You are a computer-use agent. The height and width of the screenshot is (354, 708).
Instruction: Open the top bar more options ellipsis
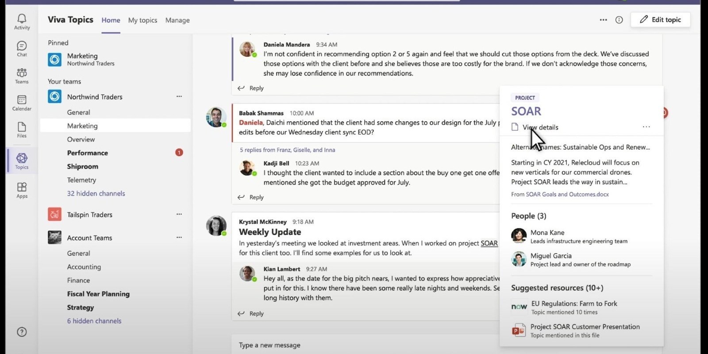[x=603, y=19]
